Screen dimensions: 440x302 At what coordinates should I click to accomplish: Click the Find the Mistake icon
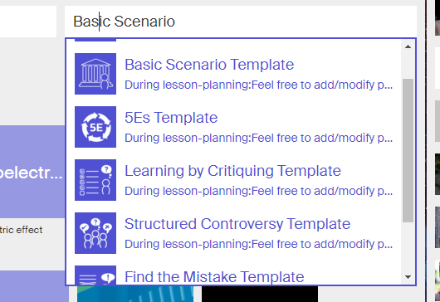coord(95,275)
